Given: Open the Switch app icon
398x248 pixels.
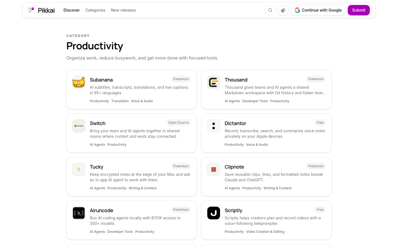Looking at the screenshot, I should point(79,126).
